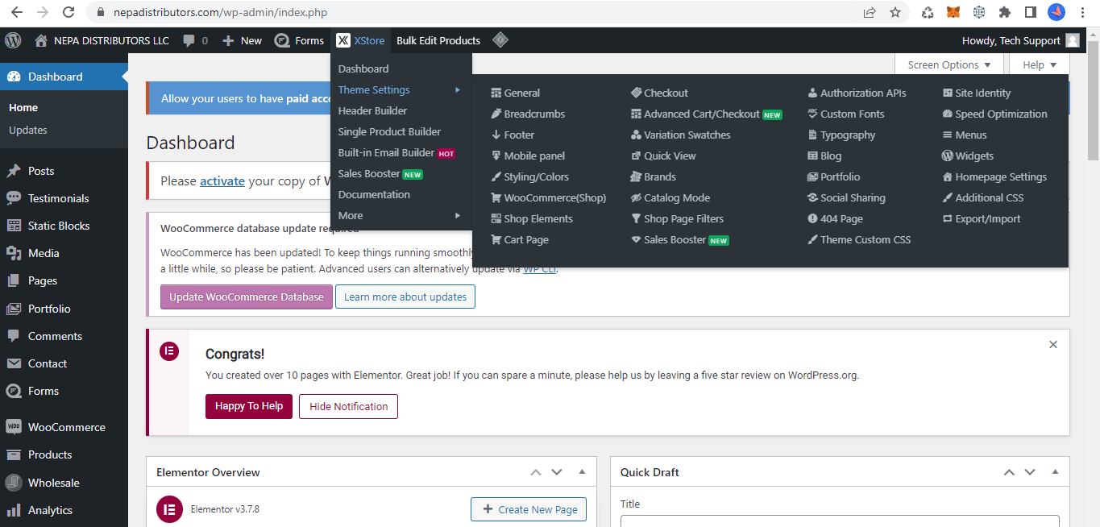Click the Quick Draft Title input field
Screen dimensions: 1100x527
pyautogui.click(x=840, y=521)
